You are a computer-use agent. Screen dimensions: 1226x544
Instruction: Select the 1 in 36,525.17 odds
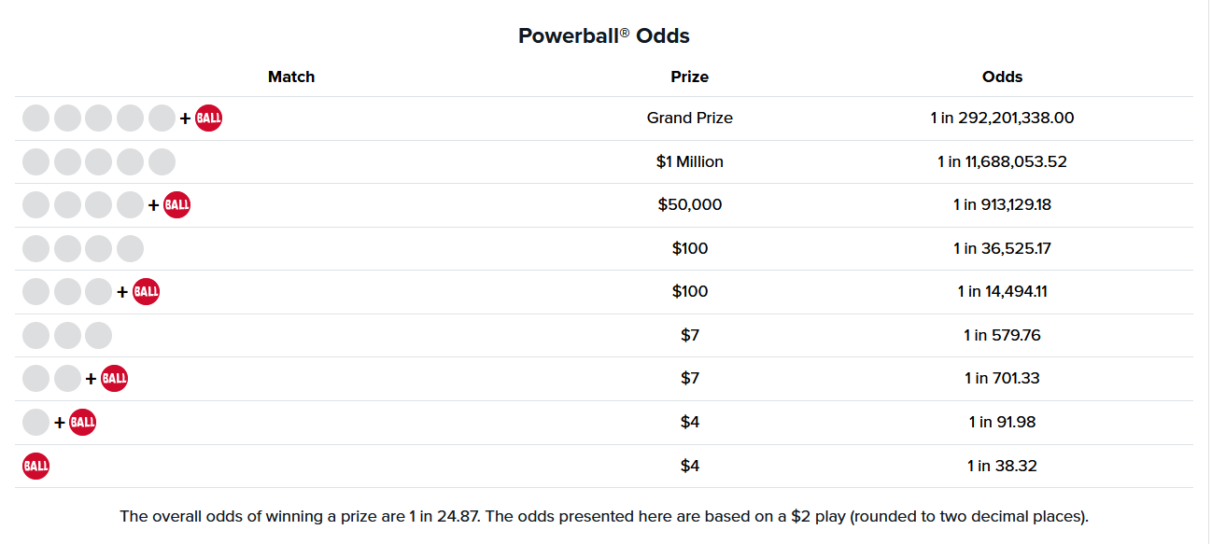1002,248
